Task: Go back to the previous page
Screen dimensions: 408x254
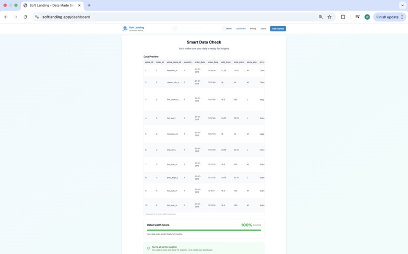Action: [x=6, y=17]
